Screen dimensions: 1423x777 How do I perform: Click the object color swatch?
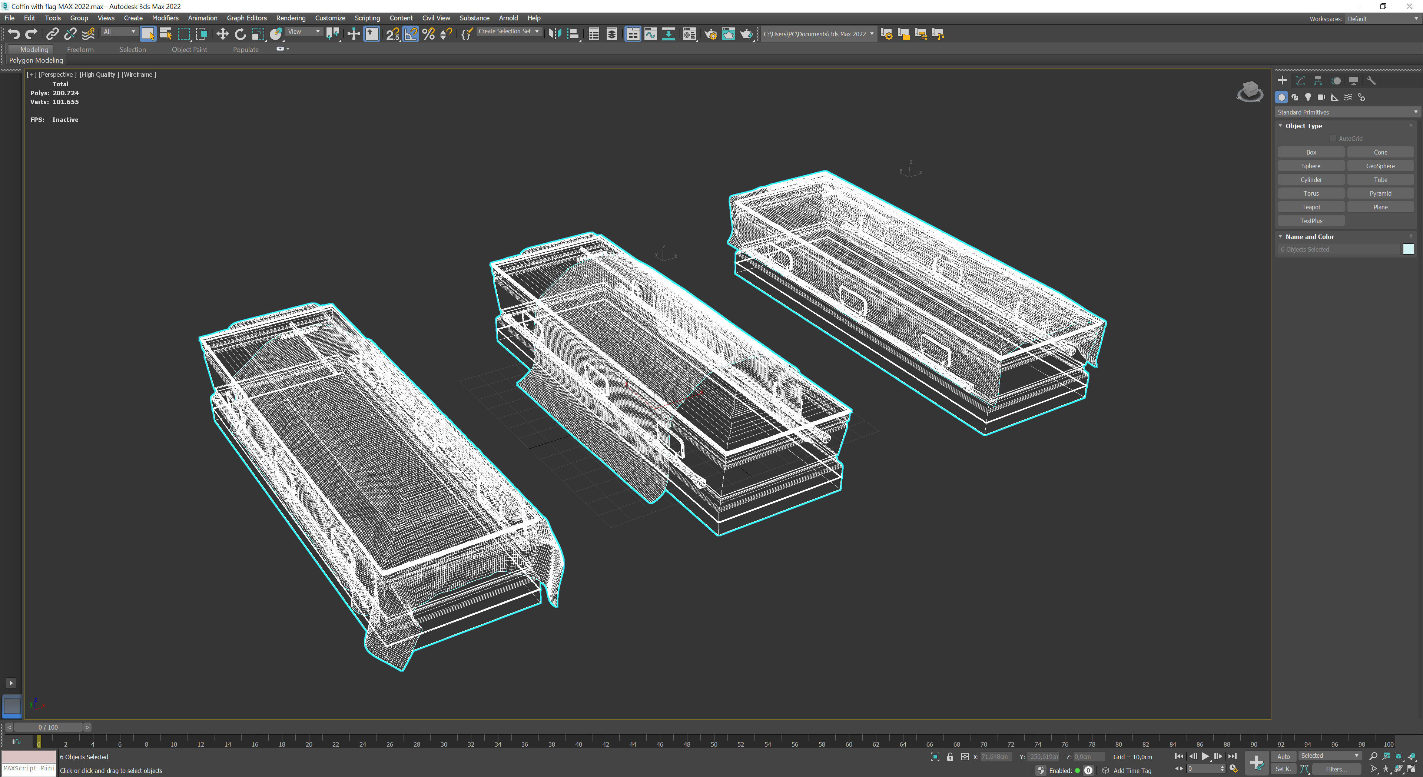1408,250
